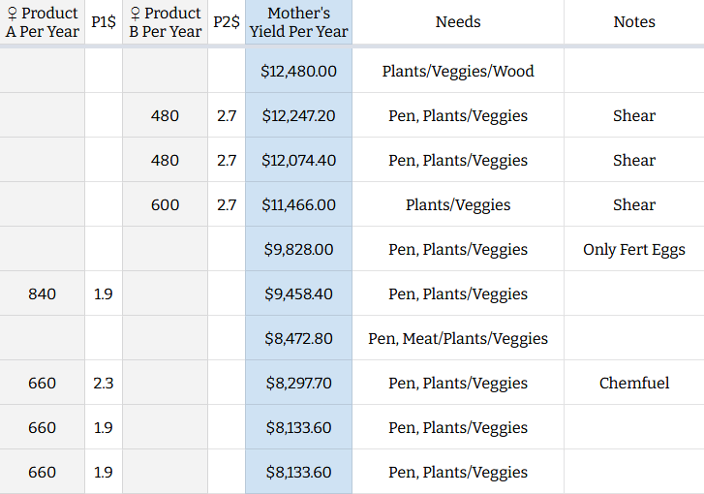
Task: Click the $12,480.00 yield cell
Action: 298,71
